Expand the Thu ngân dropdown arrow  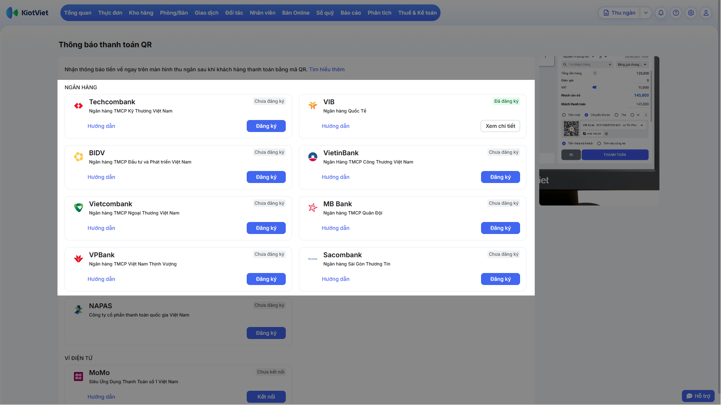coord(646,13)
